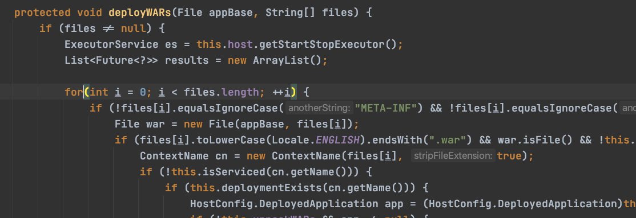This screenshot has width=636, height=218.
Task: Click the deployWARs method name
Action: (140, 13)
